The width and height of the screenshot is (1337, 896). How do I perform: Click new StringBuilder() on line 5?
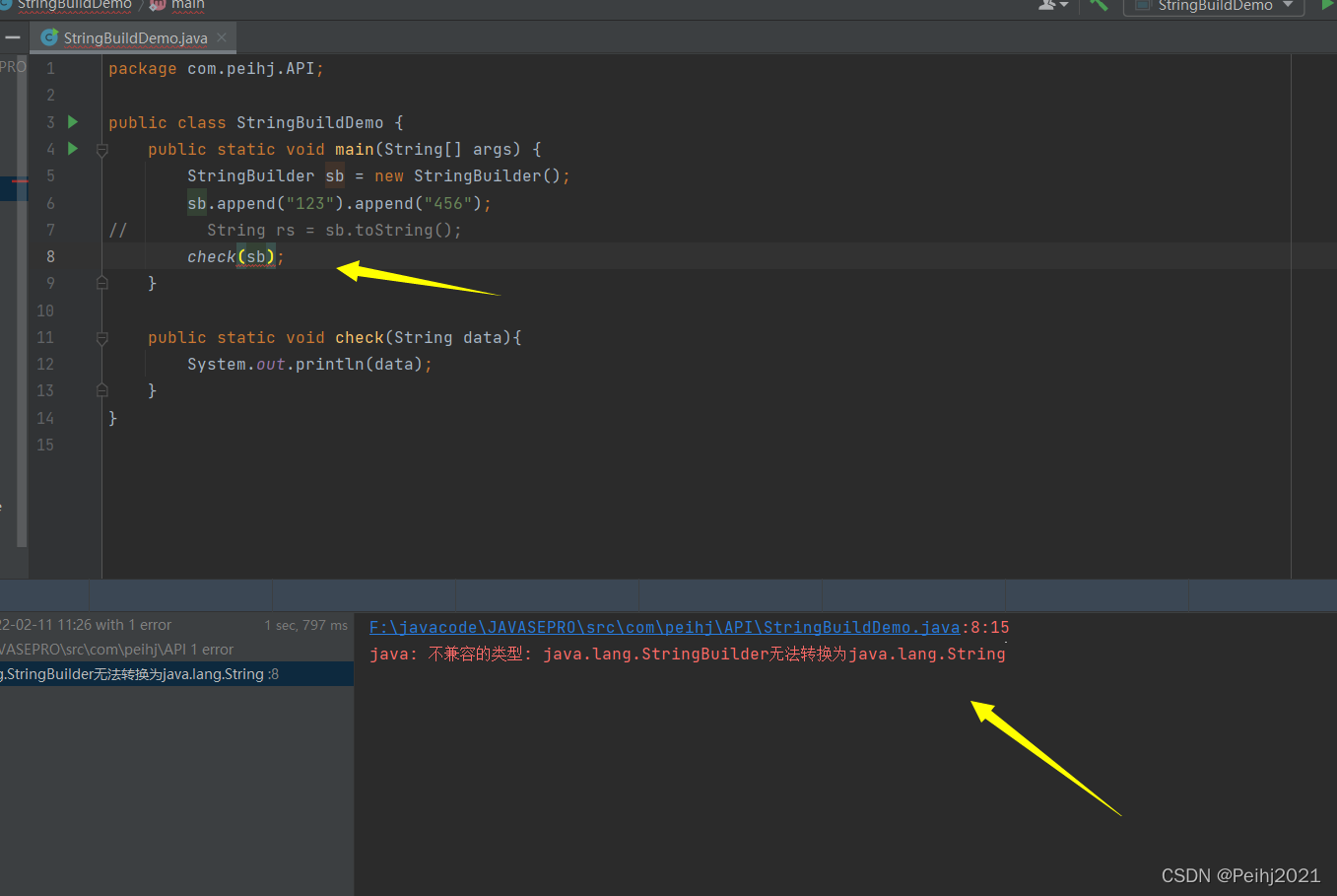point(467,176)
